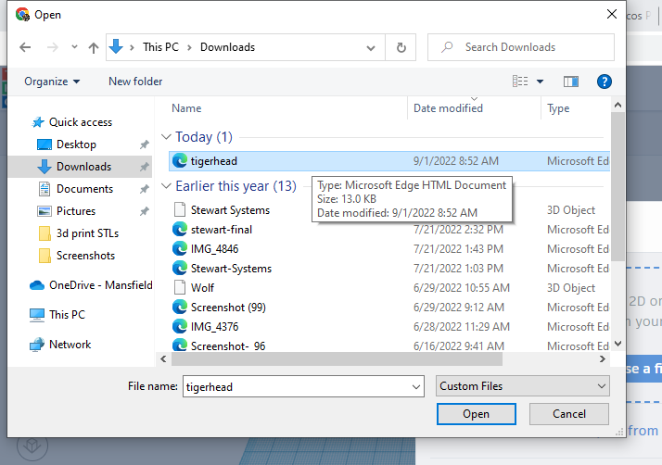Select This PC in navigation pane
The width and height of the screenshot is (662, 465).
(x=67, y=315)
